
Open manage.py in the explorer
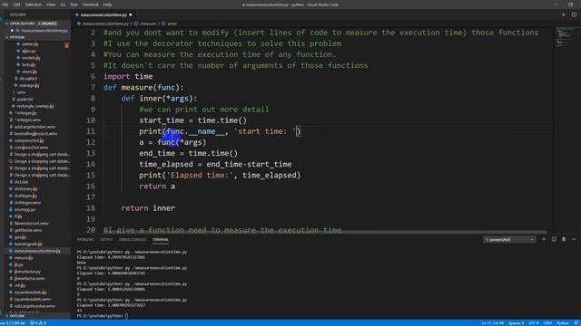[29, 85]
